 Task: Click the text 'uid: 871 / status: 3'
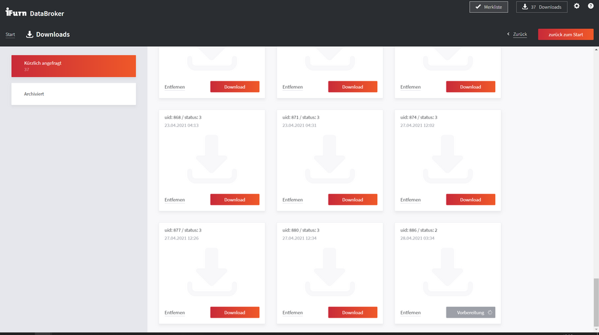click(x=301, y=117)
